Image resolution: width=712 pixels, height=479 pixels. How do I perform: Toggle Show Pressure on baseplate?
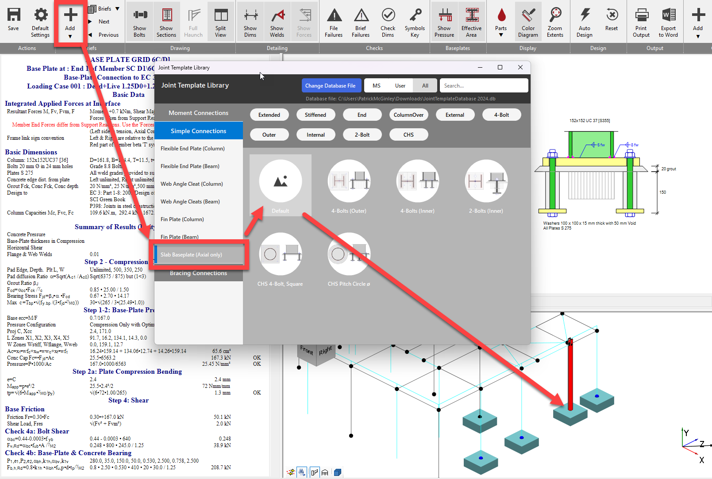click(444, 22)
